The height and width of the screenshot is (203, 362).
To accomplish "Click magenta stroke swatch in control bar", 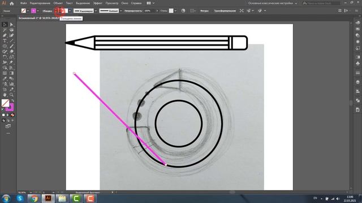I will coord(34,11).
